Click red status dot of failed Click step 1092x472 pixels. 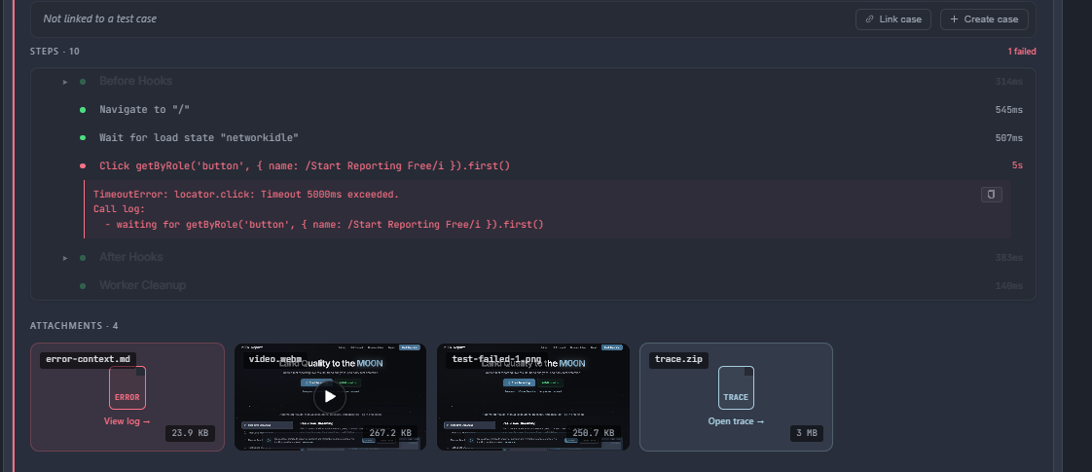point(83,165)
